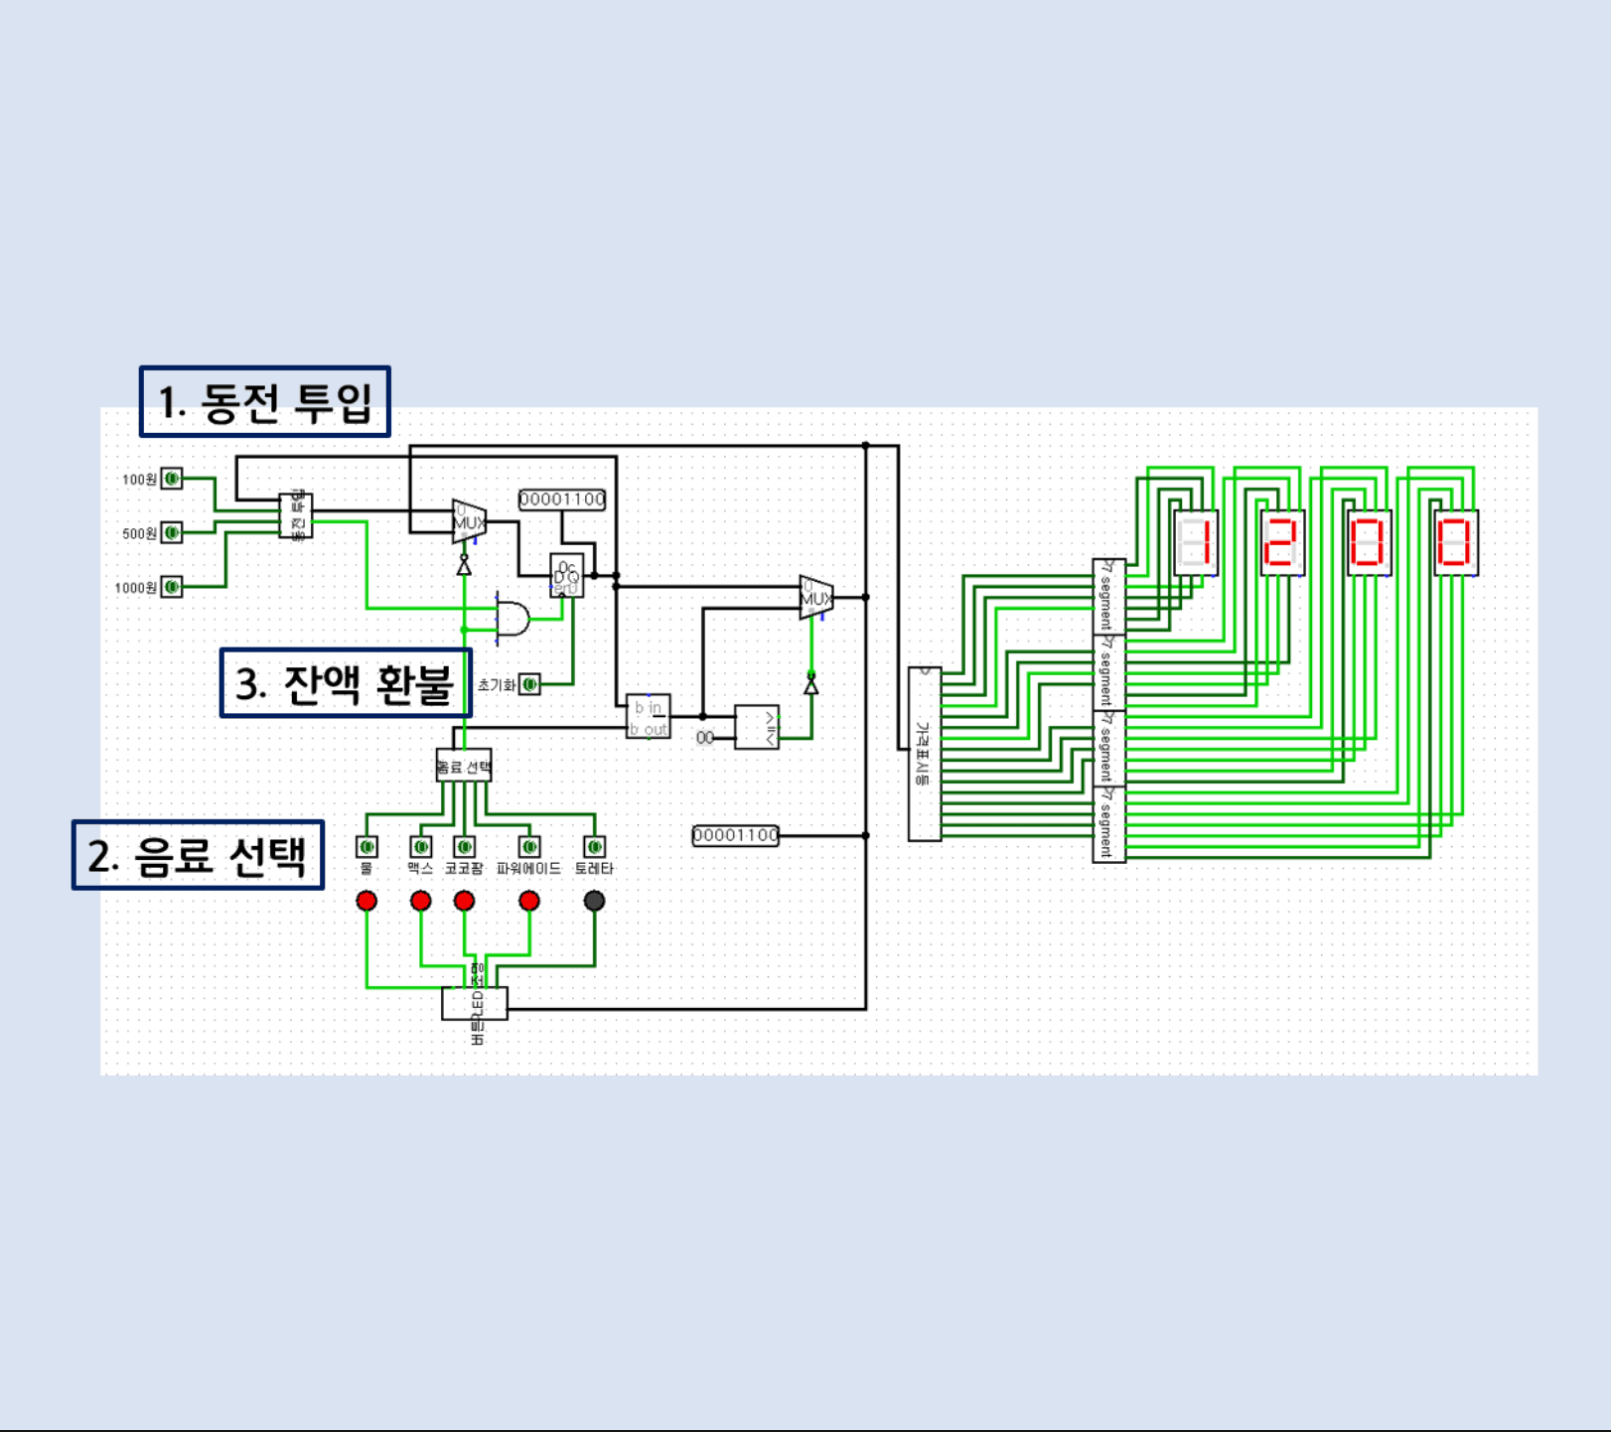1611x1432 pixels.
Task: Toggle the 코코팜 drink input pin
Action: click(464, 847)
